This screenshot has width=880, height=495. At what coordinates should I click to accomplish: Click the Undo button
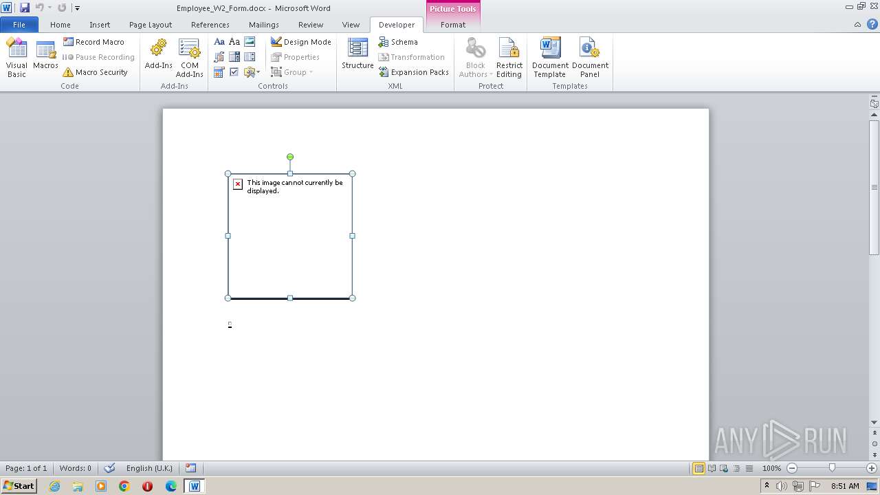click(x=39, y=8)
